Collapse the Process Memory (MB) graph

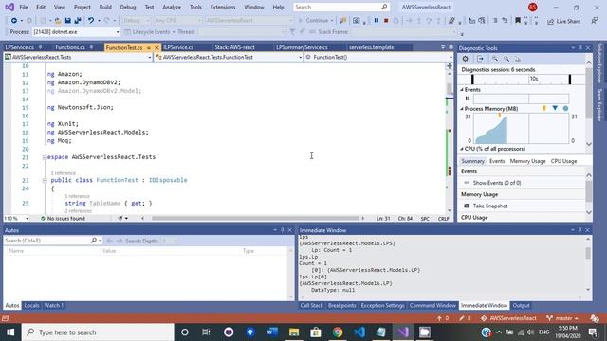tap(462, 109)
